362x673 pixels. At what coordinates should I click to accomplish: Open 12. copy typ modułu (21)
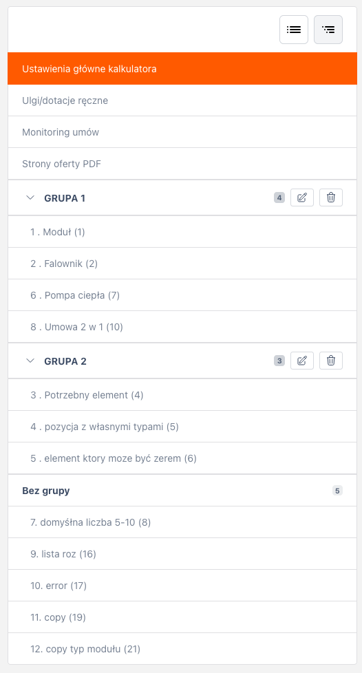coord(182,649)
